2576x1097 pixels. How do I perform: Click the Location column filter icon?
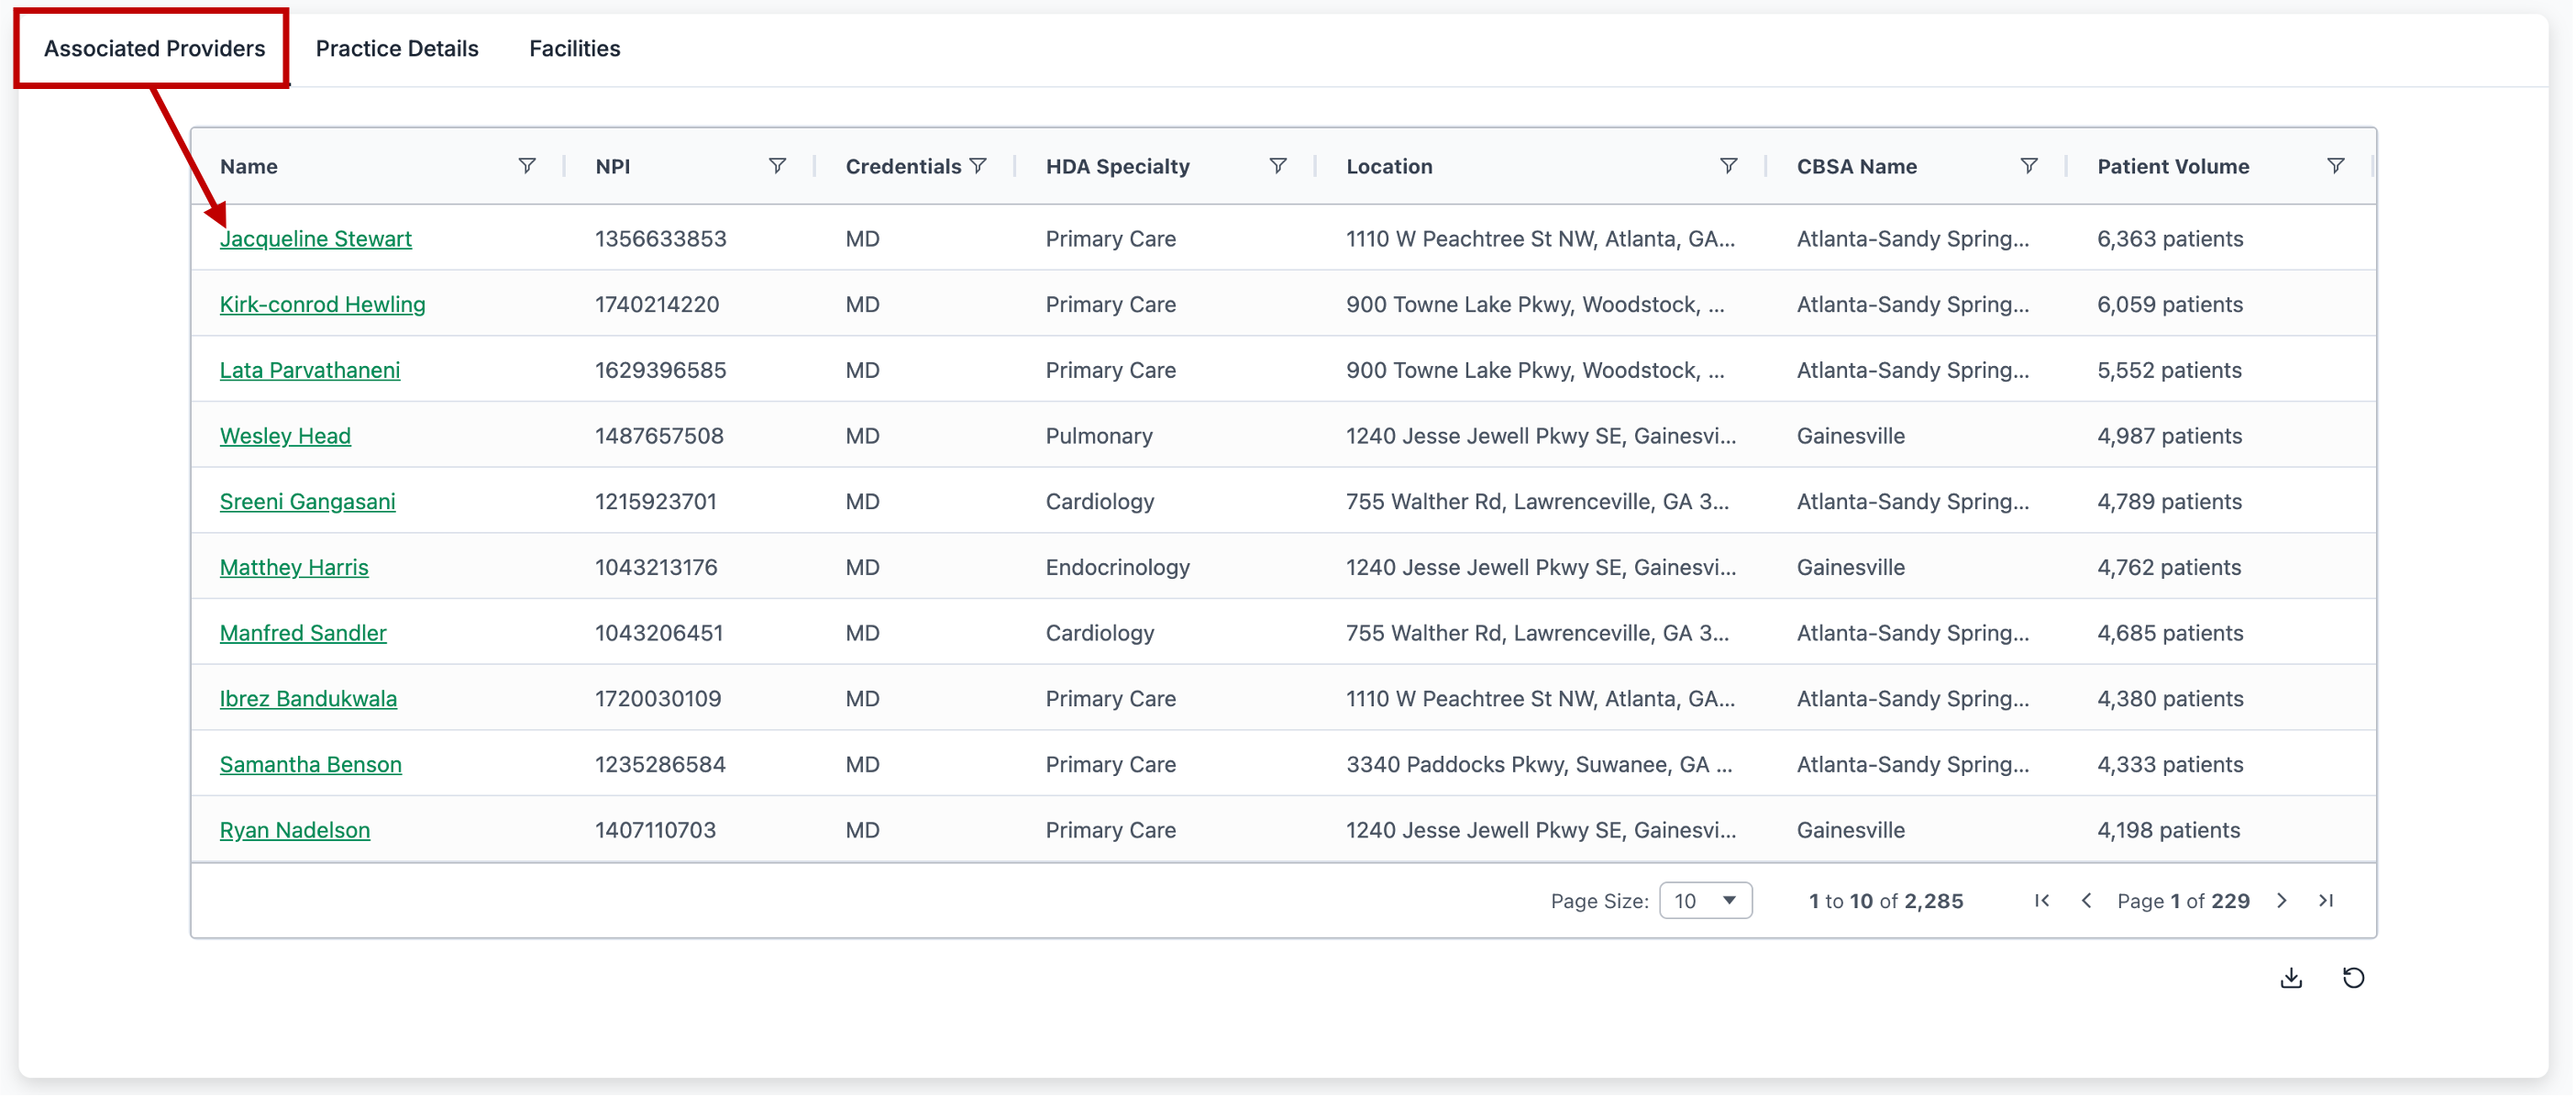[x=1728, y=166]
